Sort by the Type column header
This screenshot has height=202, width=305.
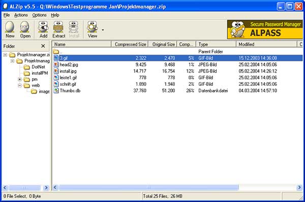pos(216,44)
